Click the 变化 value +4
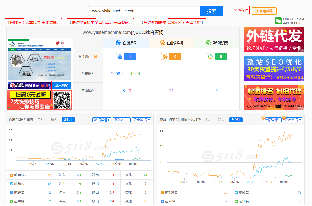This screenshot has width=312, height=206. [145, 175]
